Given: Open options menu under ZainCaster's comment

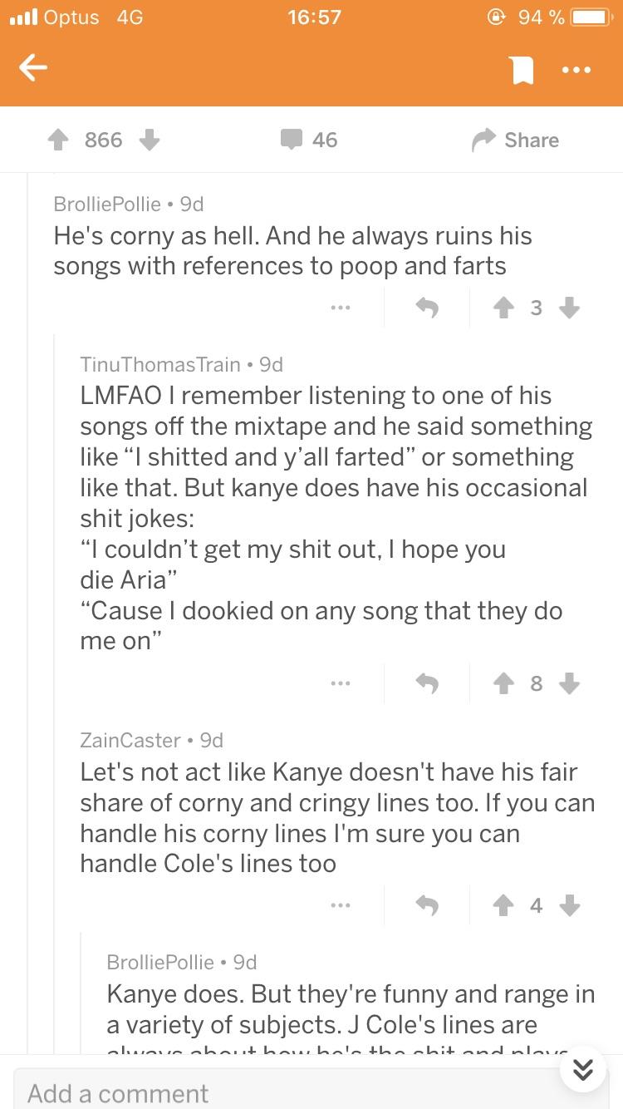Looking at the screenshot, I should [x=341, y=905].
